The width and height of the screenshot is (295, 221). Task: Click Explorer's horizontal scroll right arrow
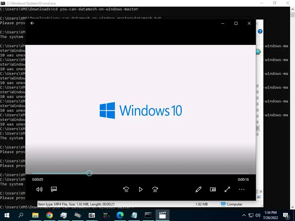coord(261,191)
